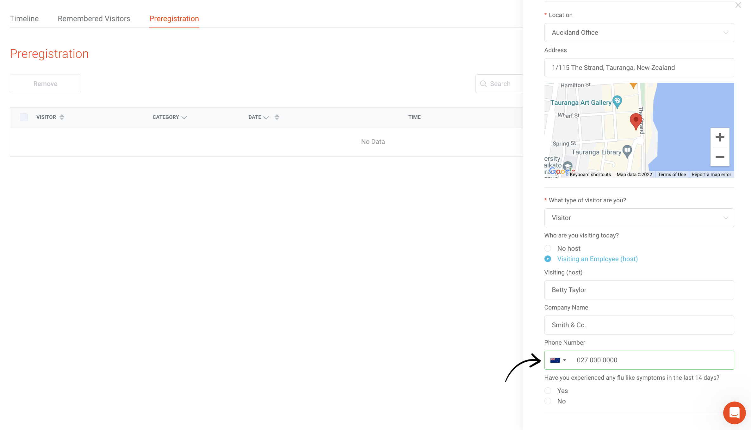Open the phone country flag selector

click(x=558, y=360)
